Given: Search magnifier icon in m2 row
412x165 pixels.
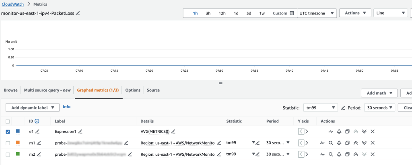Looking at the screenshot, I should [331, 155].
